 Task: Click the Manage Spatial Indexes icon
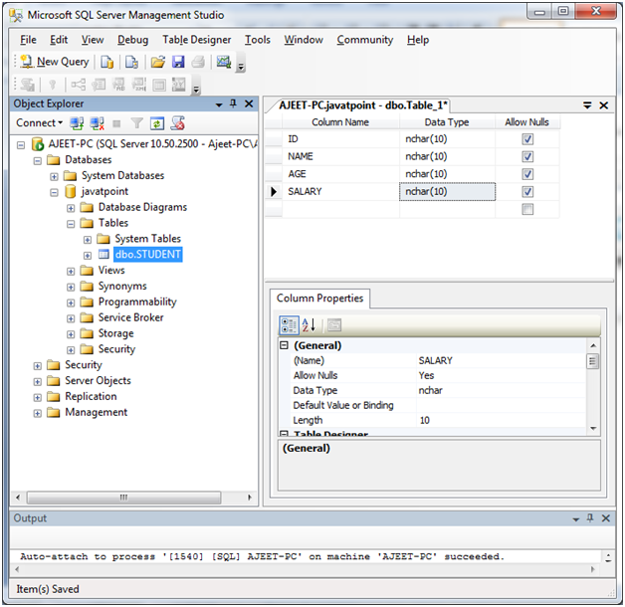pyautogui.click(x=179, y=85)
